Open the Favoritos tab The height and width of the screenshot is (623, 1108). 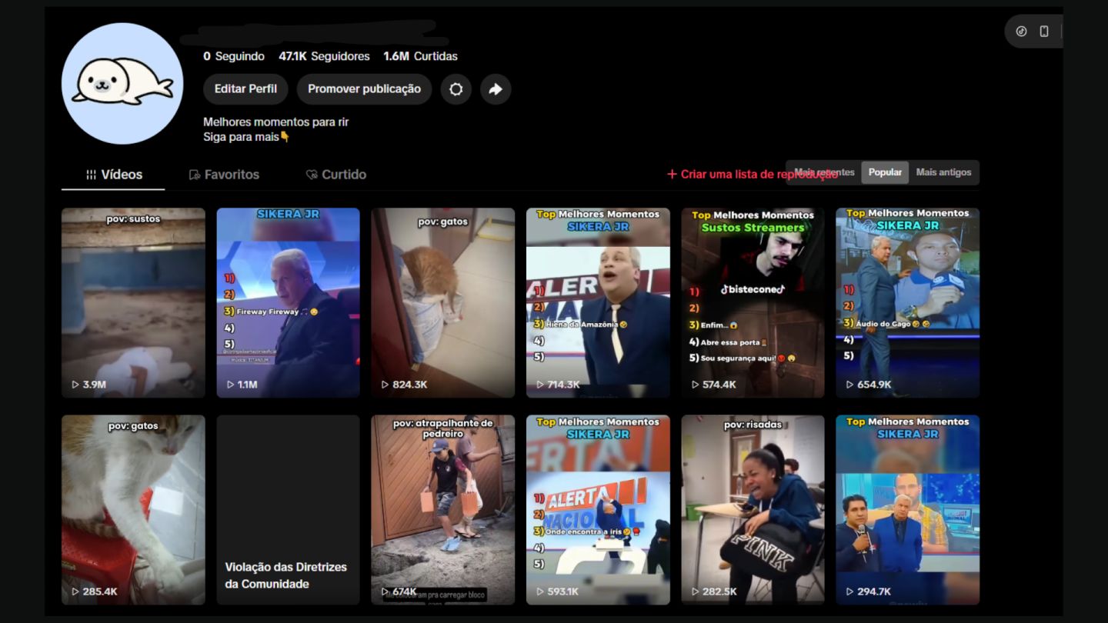[x=224, y=175]
